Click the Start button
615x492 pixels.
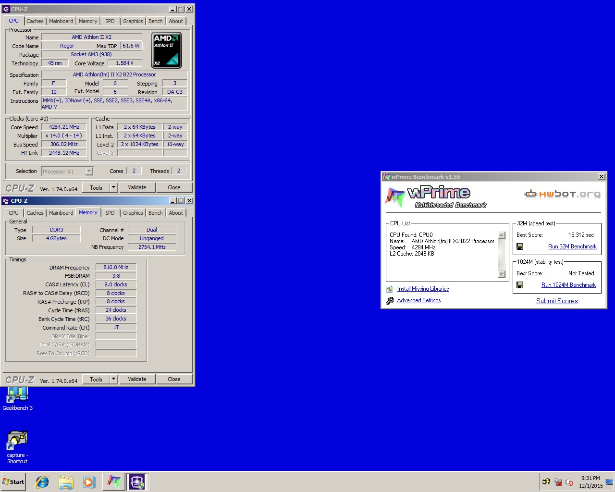pos(13,481)
